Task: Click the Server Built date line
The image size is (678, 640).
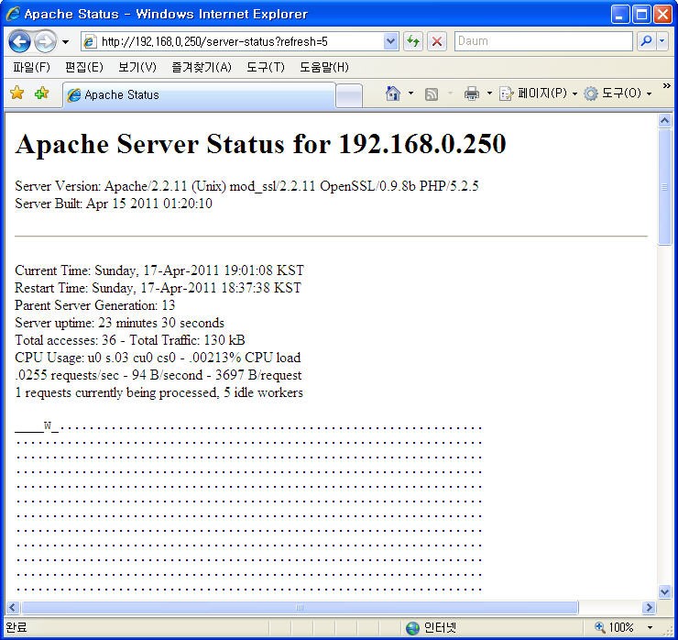Action: click(x=114, y=204)
